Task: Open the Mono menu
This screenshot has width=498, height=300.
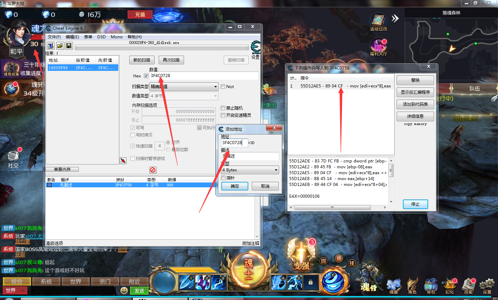Action: pyautogui.click(x=117, y=37)
